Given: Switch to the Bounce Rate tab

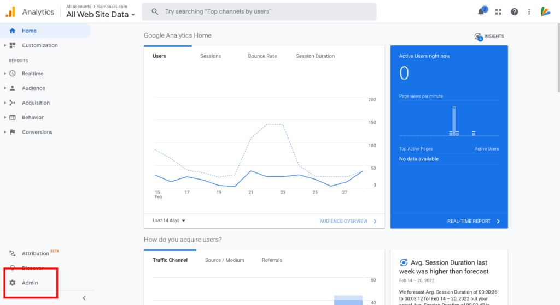Looking at the screenshot, I should point(262,56).
